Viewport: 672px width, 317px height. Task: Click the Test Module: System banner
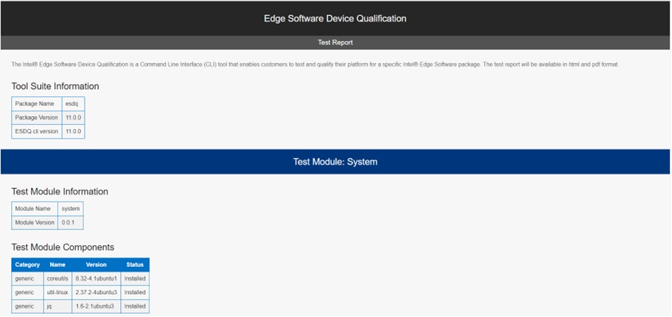pos(336,162)
